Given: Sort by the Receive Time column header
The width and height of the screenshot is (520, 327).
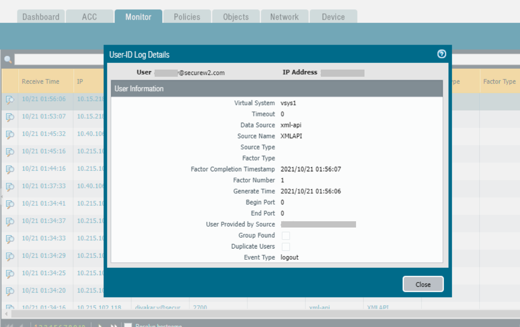Looking at the screenshot, I should tap(40, 82).
